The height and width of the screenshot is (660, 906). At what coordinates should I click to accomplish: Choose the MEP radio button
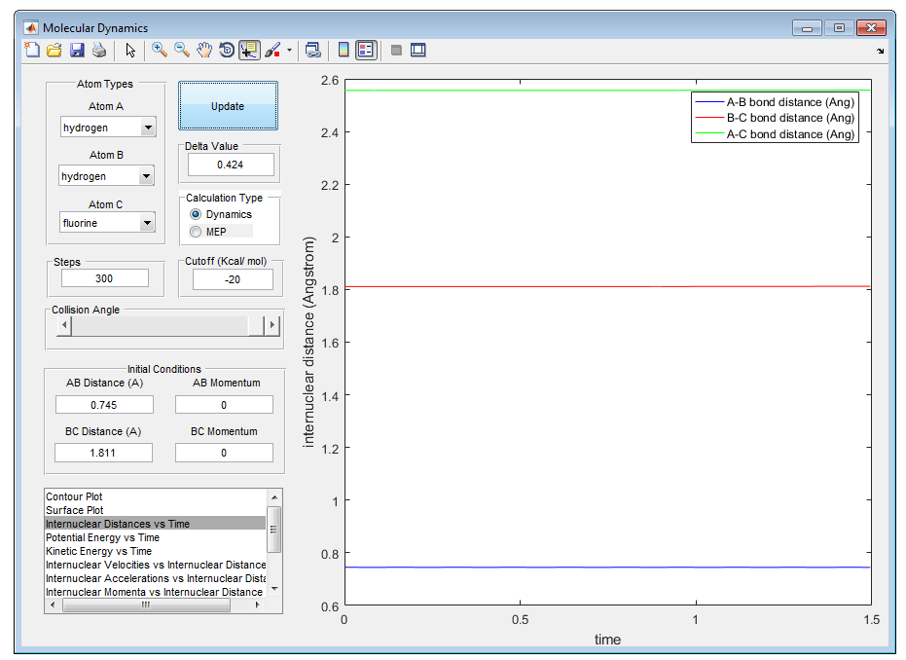[x=197, y=232]
